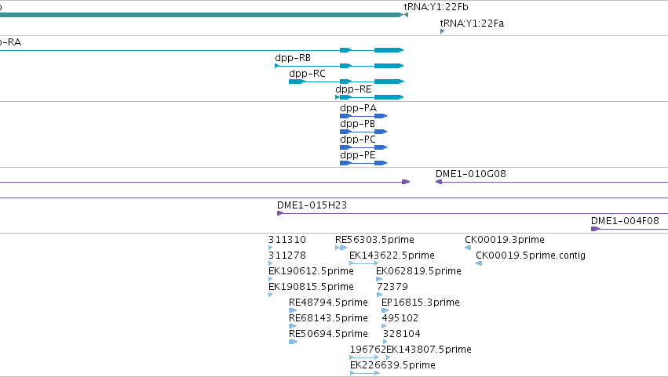668x377 pixels.
Task: Click the DME1-015H23 start arrow glyph
Action: pos(280,213)
